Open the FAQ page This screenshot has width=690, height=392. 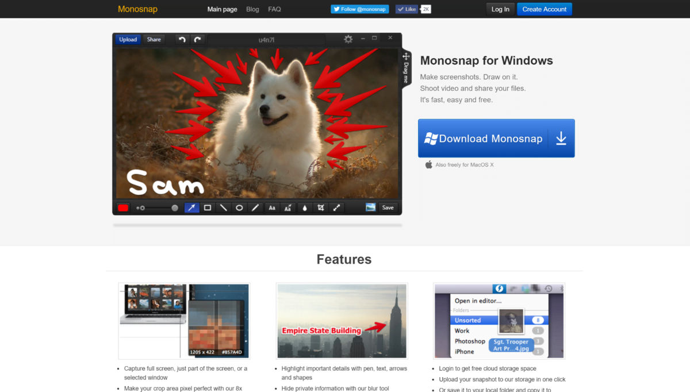(x=274, y=9)
